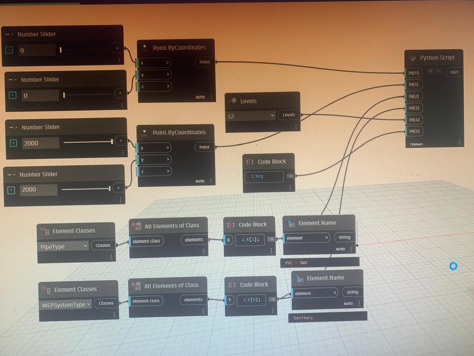
Task: Click the Code Block bracket icon near '1 50;'
Action: tap(249, 161)
